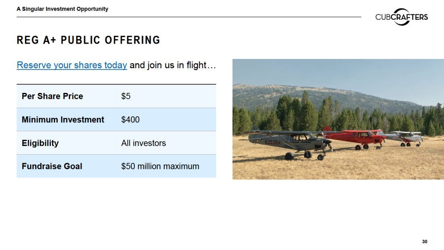Select the "Minimum Investment" row label

(x=63, y=120)
